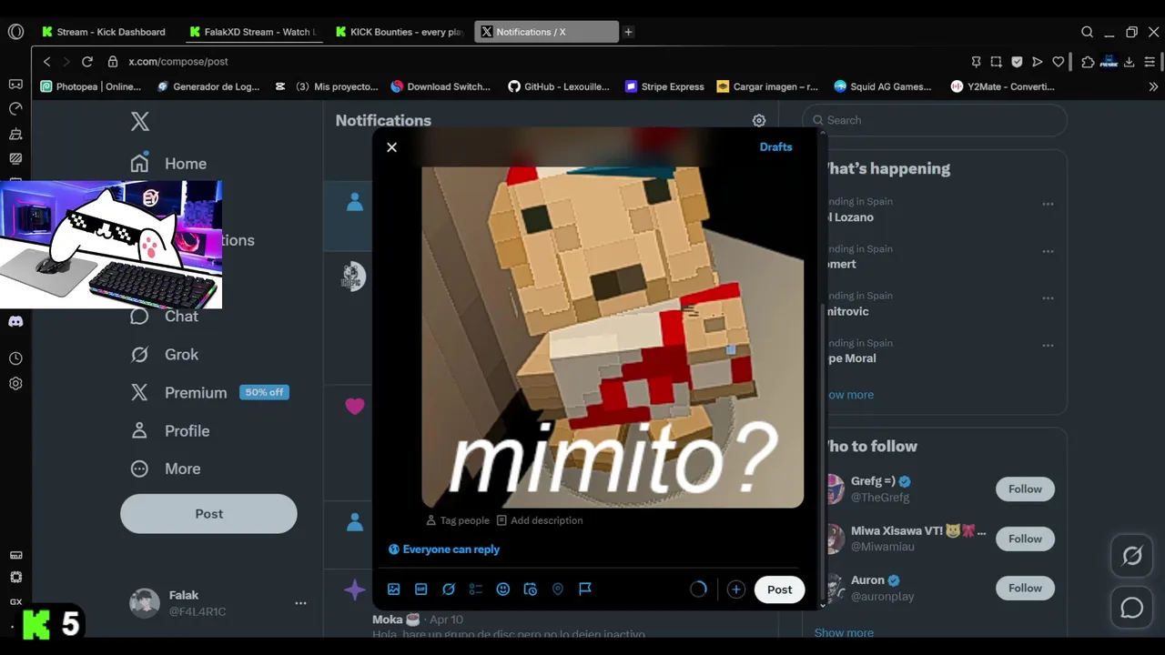Image resolution: width=1165 pixels, height=655 pixels.
Task: Open the emoji picker
Action: [502, 589]
